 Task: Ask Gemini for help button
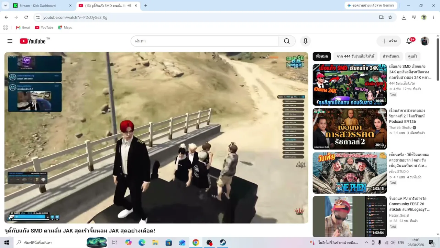coord(371,6)
